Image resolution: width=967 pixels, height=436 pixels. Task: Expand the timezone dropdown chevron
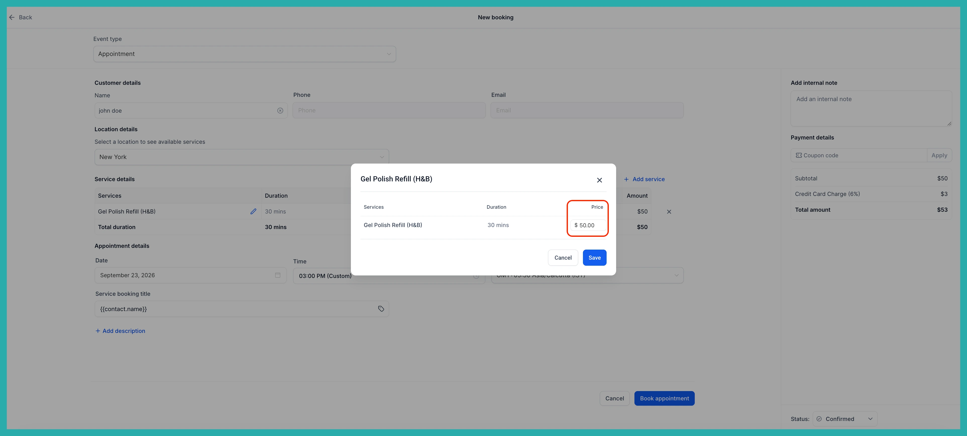click(x=676, y=275)
